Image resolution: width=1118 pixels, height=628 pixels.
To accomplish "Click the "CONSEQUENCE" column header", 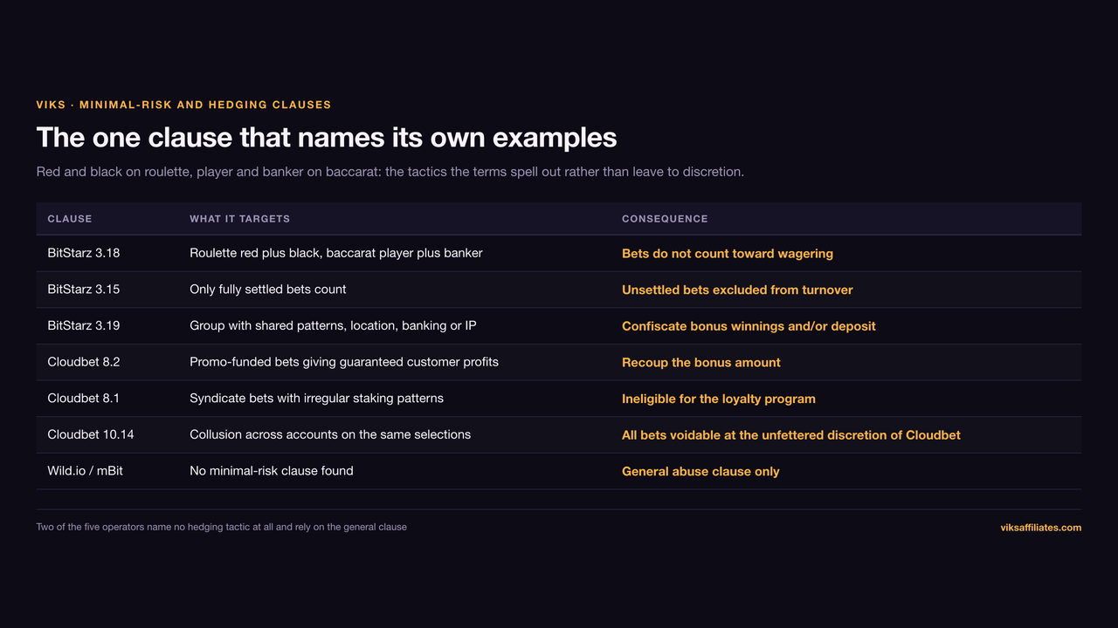I will pyautogui.click(x=665, y=219).
